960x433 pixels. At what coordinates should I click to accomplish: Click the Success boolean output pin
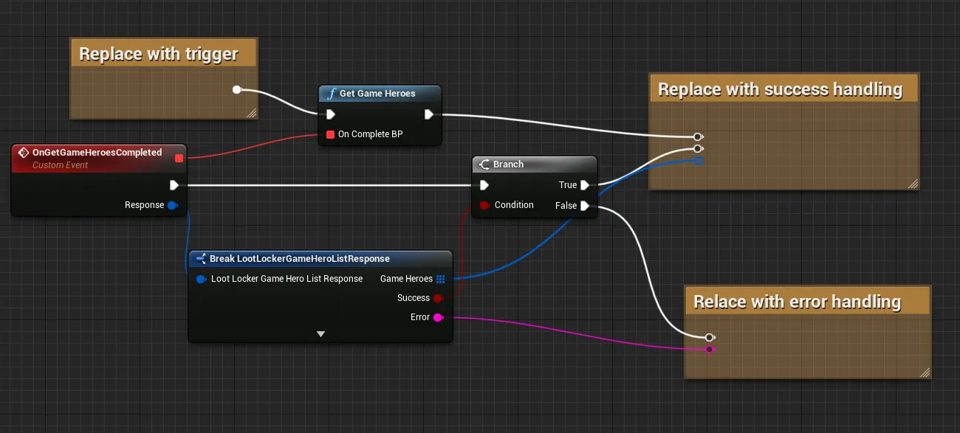click(x=438, y=298)
